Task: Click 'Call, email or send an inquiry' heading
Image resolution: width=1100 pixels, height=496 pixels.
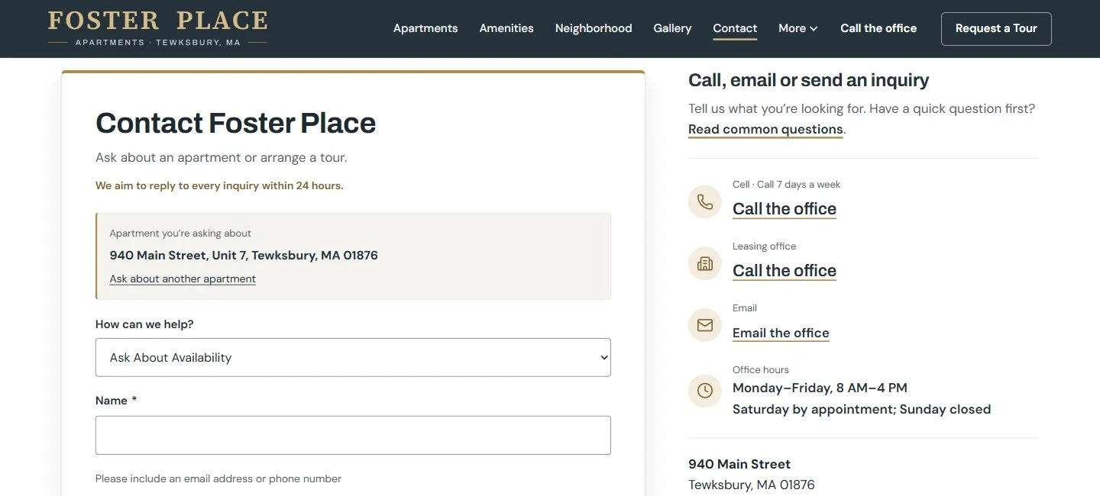Action: tap(809, 80)
